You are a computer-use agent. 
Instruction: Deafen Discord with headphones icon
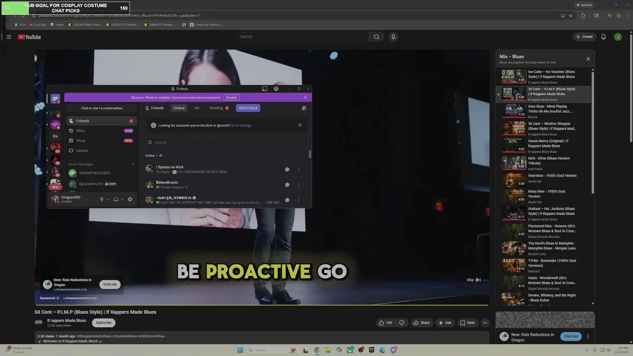116,199
